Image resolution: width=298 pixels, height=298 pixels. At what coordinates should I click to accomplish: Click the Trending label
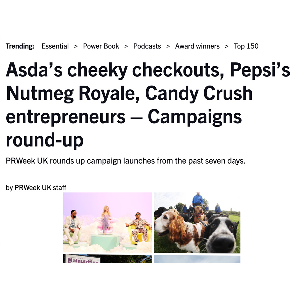[20, 46]
